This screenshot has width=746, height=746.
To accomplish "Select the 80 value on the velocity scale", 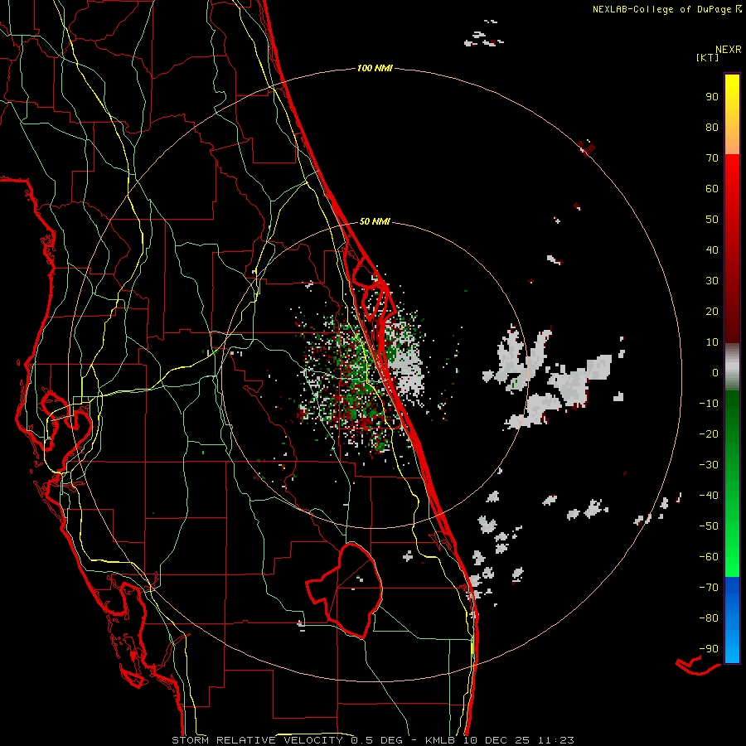I will (x=712, y=128).
